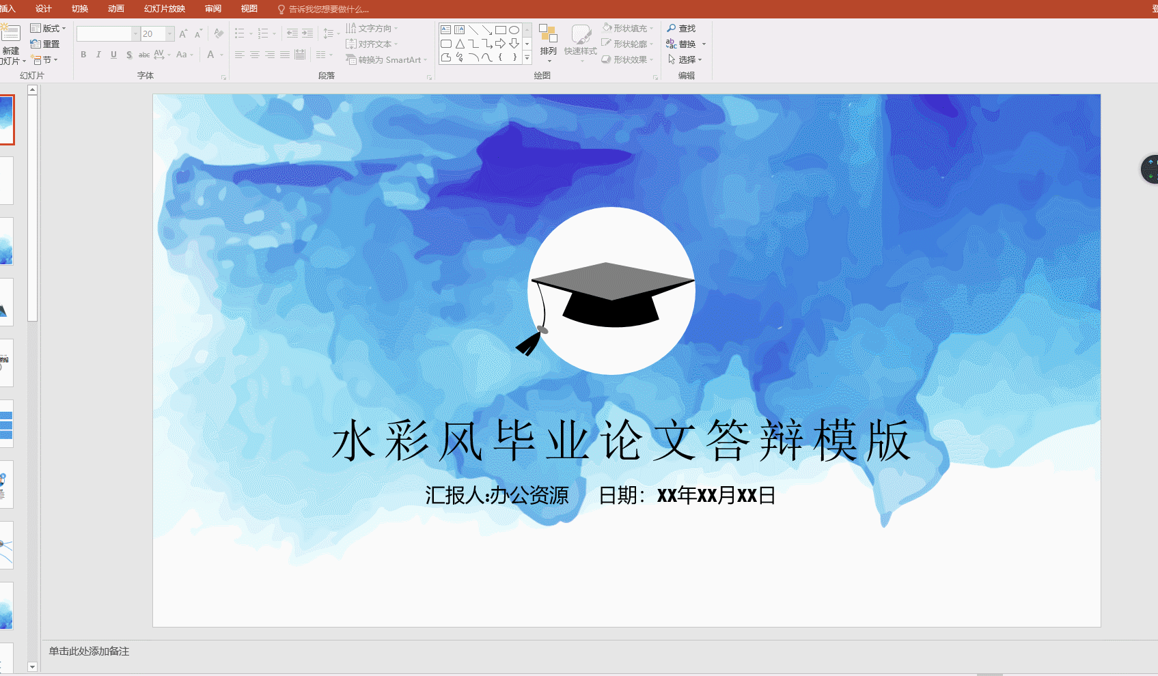Image resolution: width=1158 pixels, height=676 pixels.
Task: Open the font size dropdown
Action: pos(169,33)
